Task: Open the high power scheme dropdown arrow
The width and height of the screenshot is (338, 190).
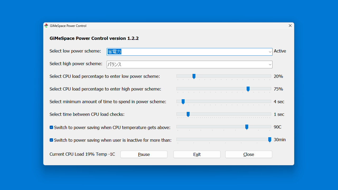Action: coord(270,65)
